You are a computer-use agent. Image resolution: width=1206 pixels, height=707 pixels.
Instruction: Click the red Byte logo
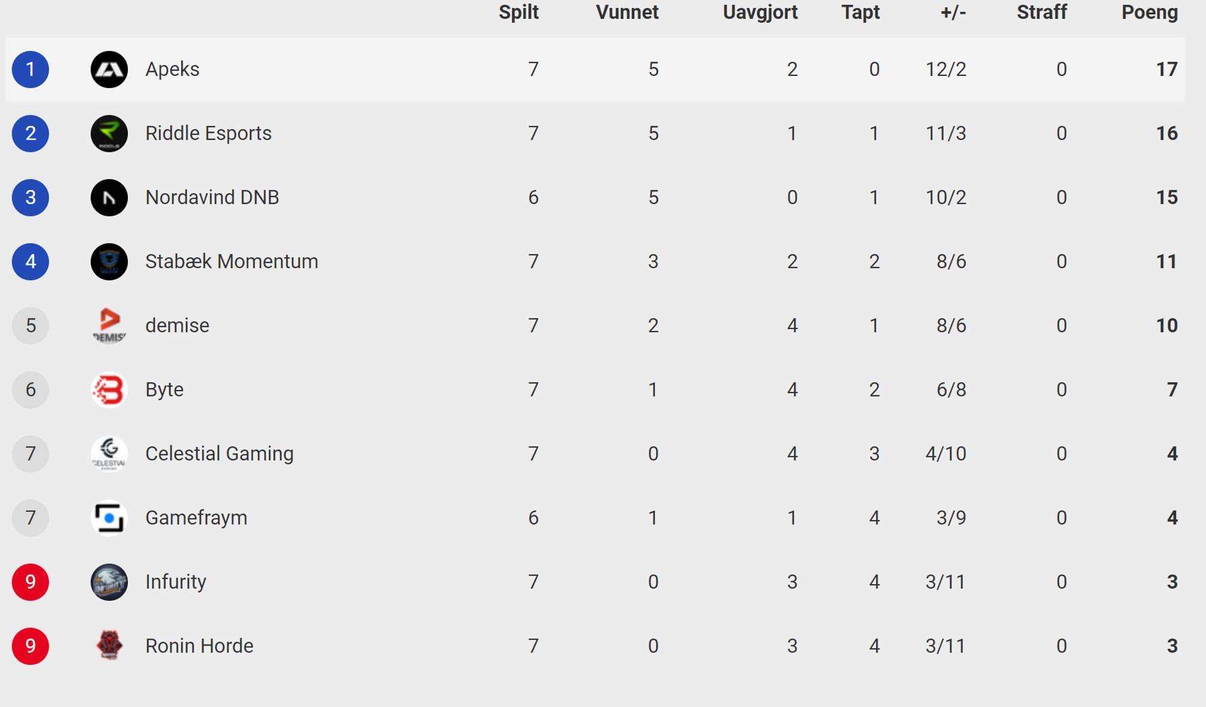[x=109, y=390]
